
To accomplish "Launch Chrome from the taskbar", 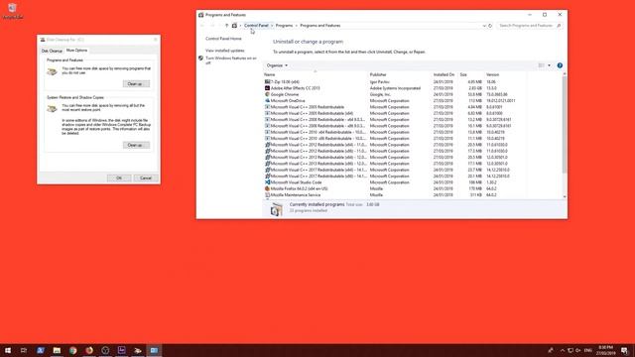I will (x=72, y=350).
